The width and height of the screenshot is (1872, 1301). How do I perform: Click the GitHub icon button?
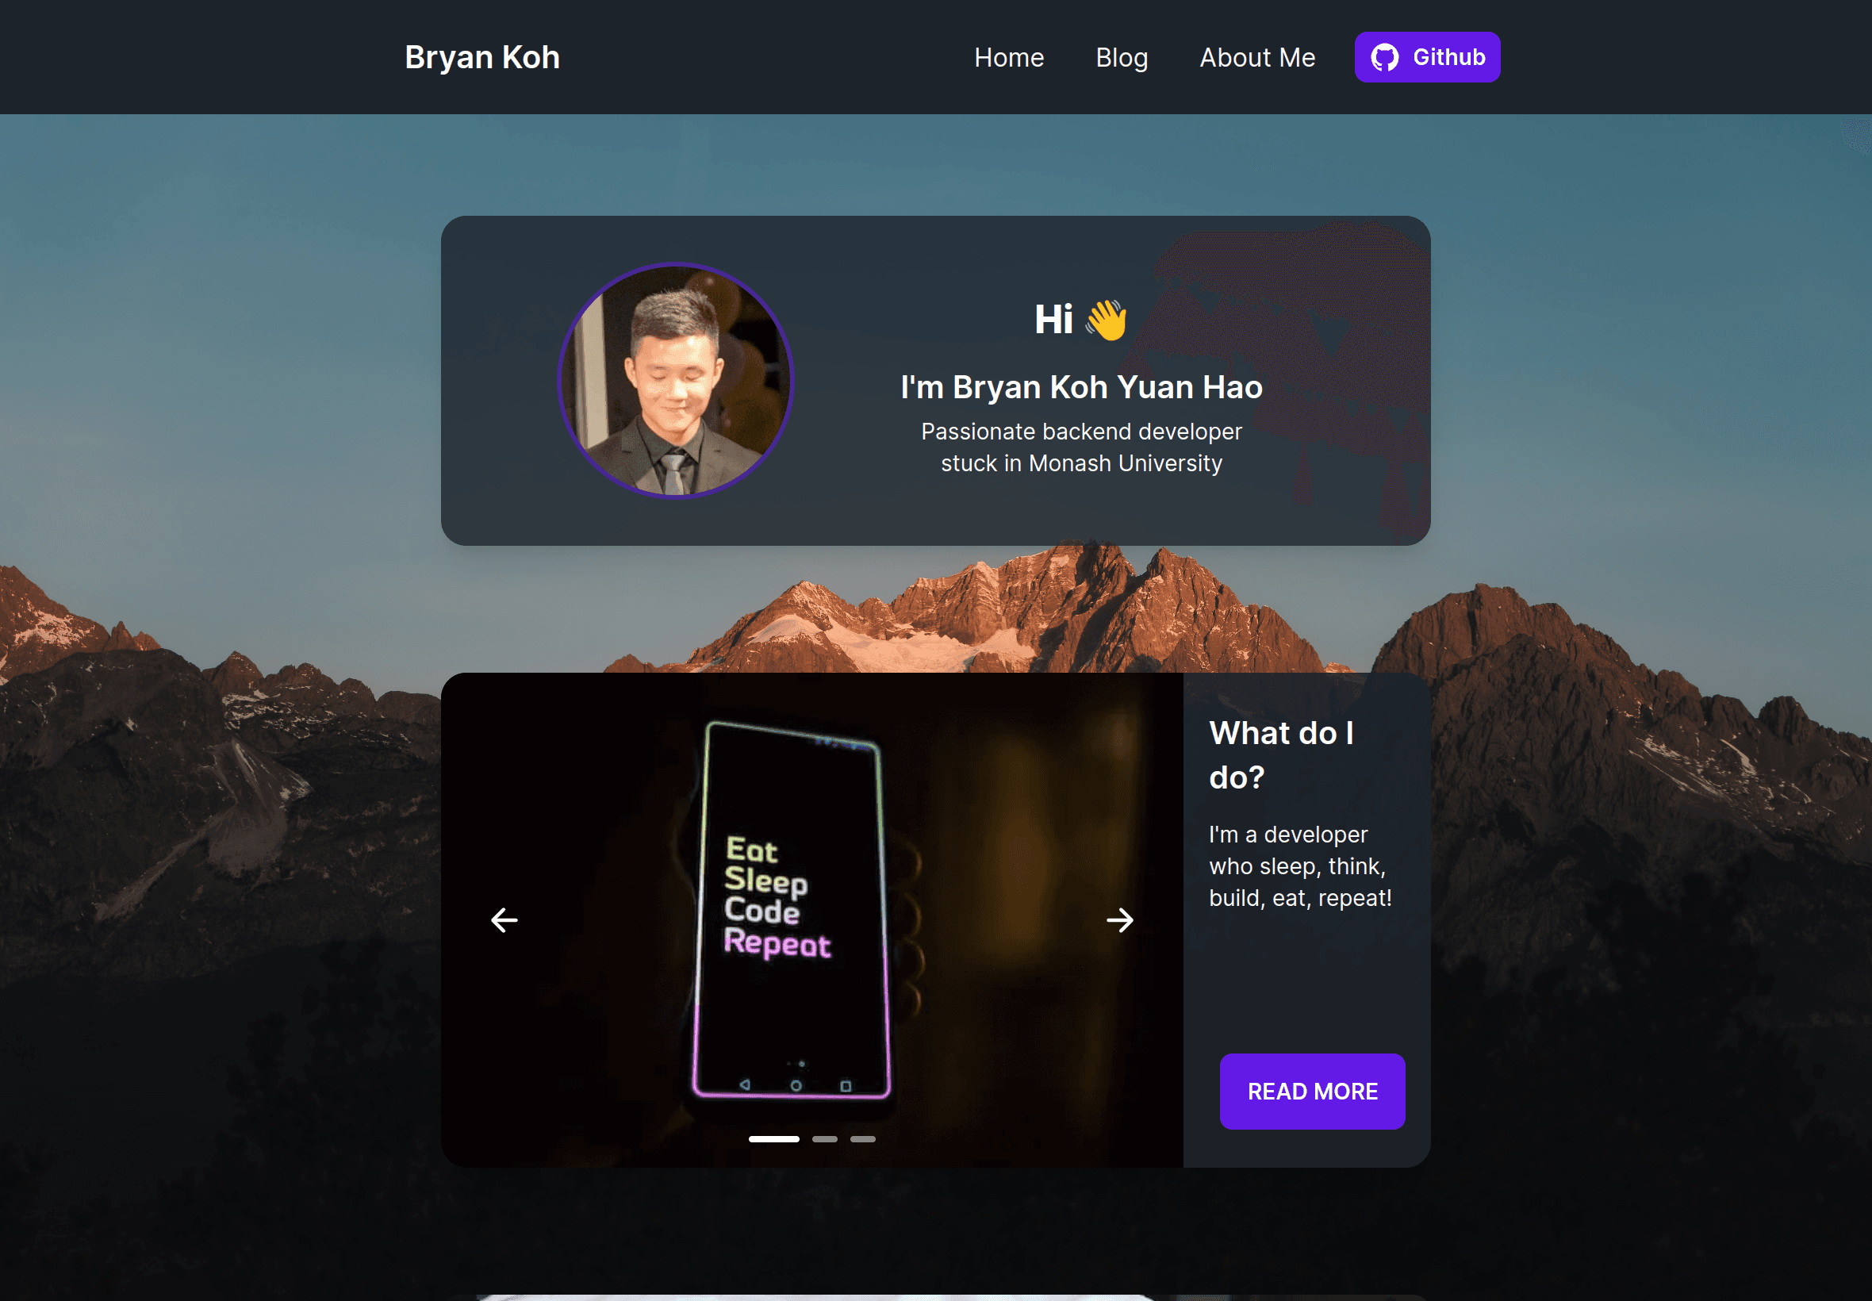point(1387,57)
